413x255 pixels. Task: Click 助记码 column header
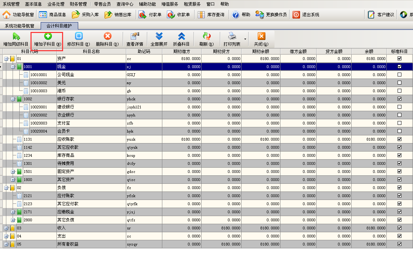click(x=144, y=51)
